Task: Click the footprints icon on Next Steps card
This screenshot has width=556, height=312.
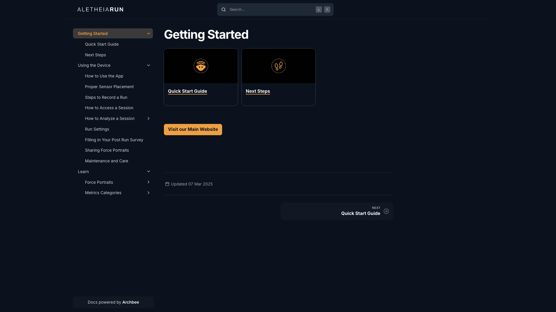Action: point(278,66)
